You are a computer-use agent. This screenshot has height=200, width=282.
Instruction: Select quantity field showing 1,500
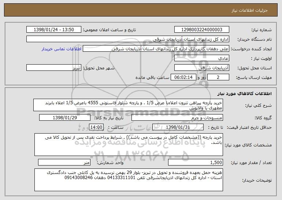click(x=196, y=162)
